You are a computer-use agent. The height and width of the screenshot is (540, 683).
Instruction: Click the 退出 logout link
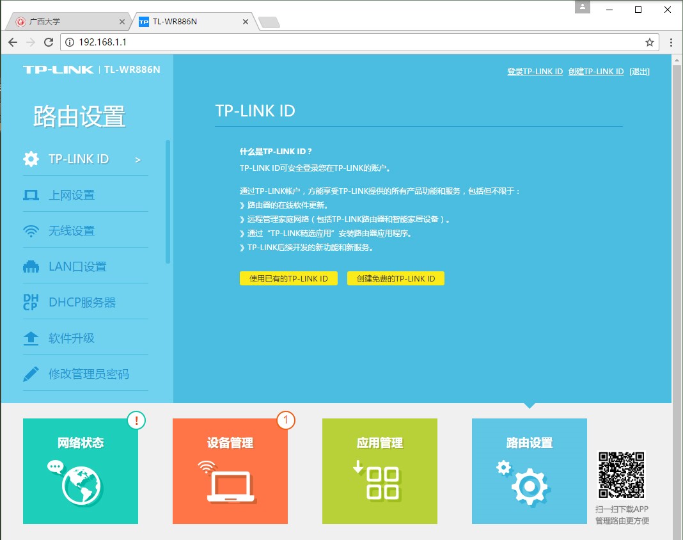point(640,72)
